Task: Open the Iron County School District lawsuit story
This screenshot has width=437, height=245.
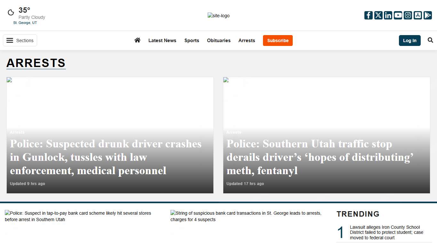Action: [386, 233]
